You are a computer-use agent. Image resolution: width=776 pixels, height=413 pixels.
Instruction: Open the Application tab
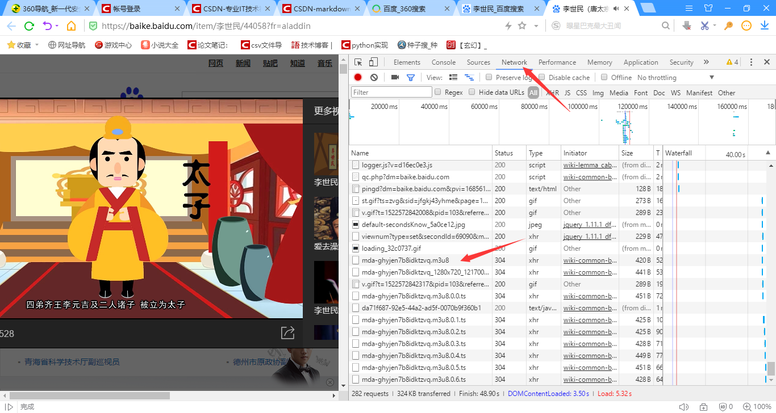[x=641, y=62]
